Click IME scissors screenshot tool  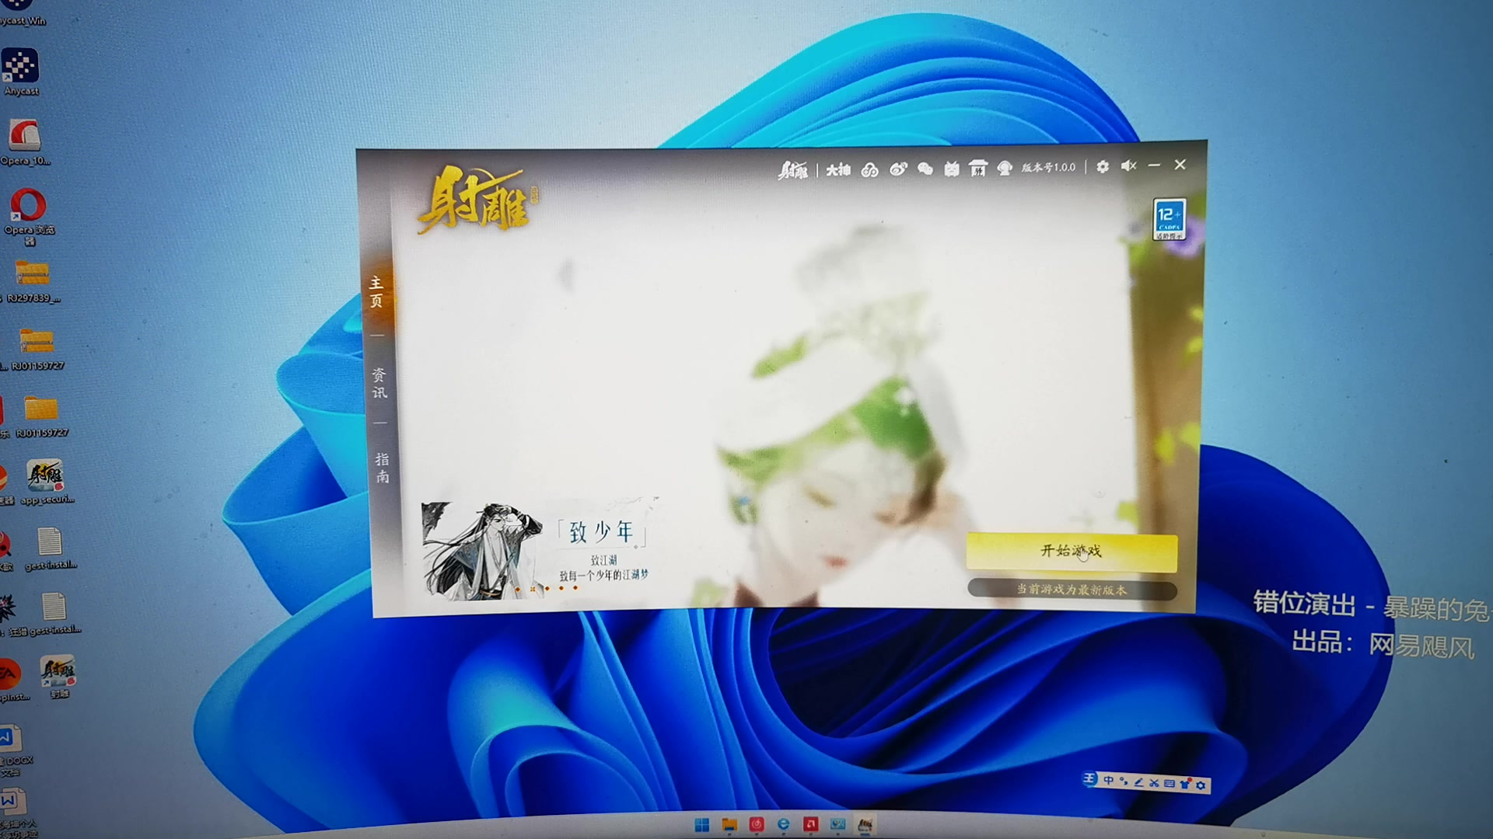coord(1154,783)
